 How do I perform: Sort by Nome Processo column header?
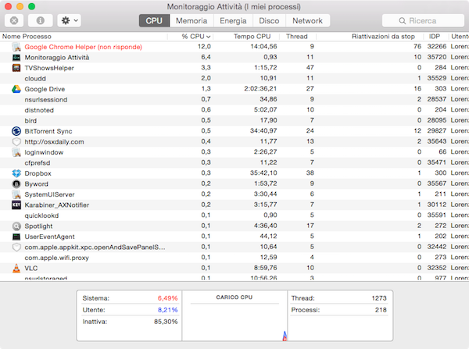(84, 37)
